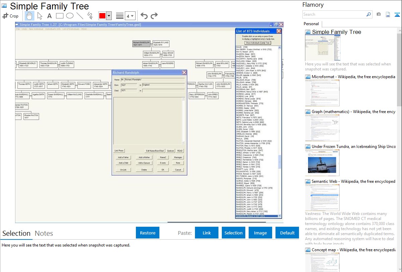The width and height of the screenshot is (402, 272).
Task: Click the Graph (mathematics) snapshot thumbnail
Action: [322, 128]
